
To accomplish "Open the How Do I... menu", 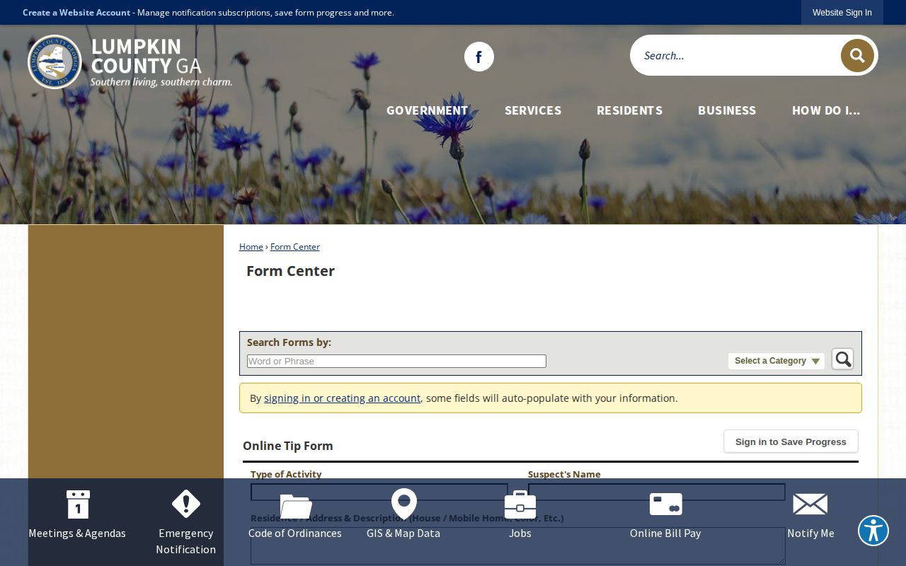I will tap(826, 110).
